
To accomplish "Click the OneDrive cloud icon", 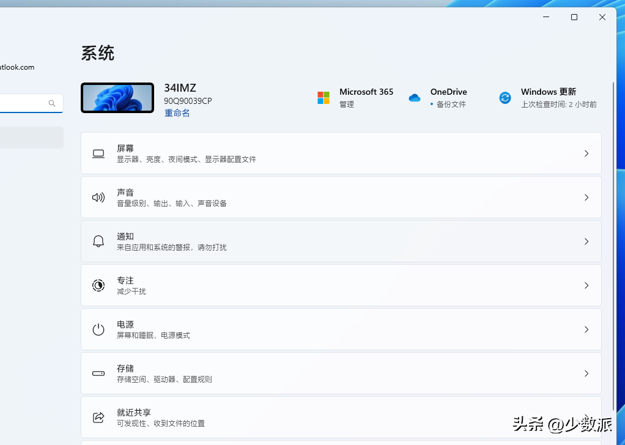I will pyautogui.click(x=415, y=98).
